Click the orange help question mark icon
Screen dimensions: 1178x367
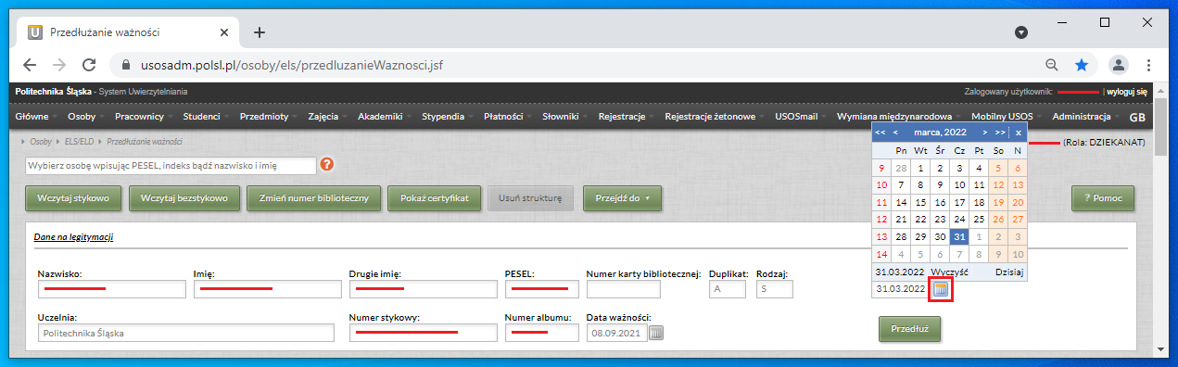point(326,165)
